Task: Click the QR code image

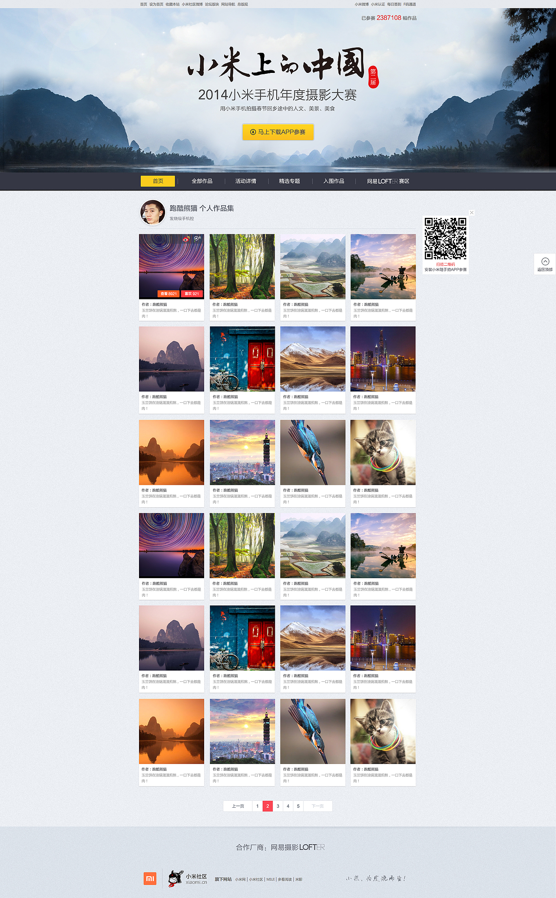Action: (x=445, y=239)
